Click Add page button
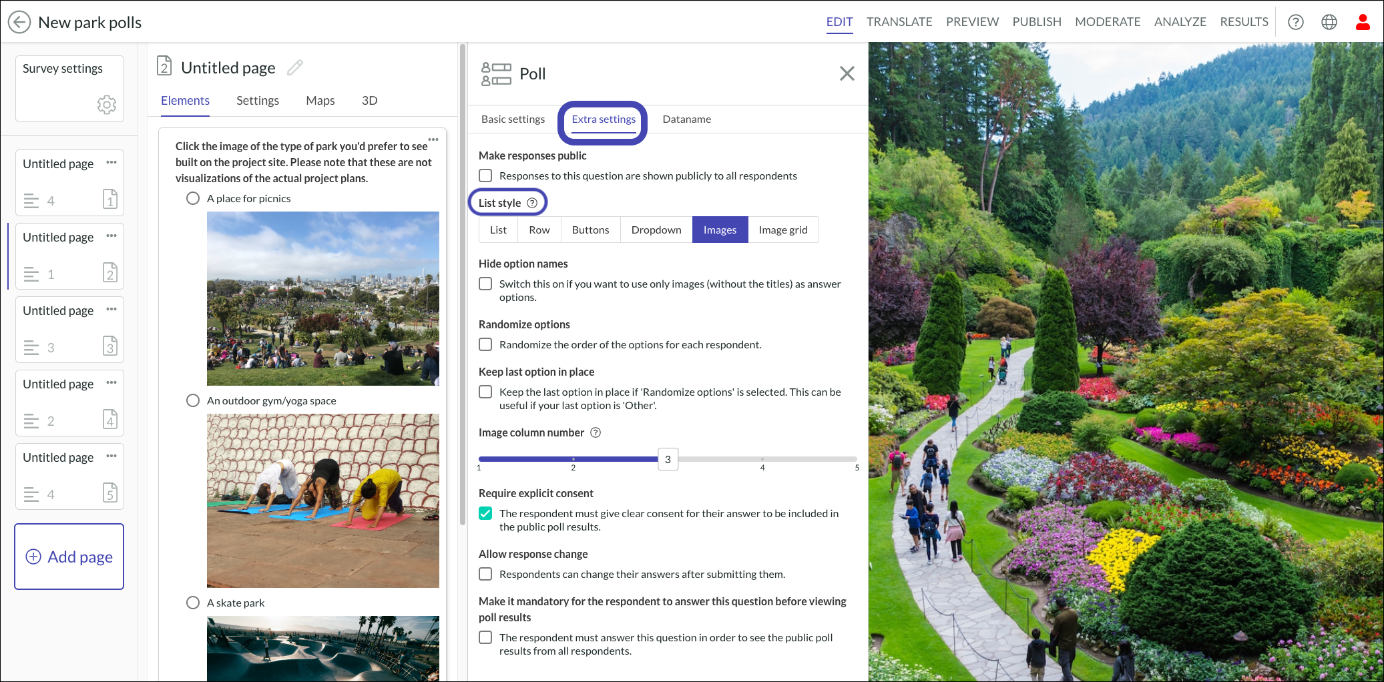 click(x=69, y=557)
